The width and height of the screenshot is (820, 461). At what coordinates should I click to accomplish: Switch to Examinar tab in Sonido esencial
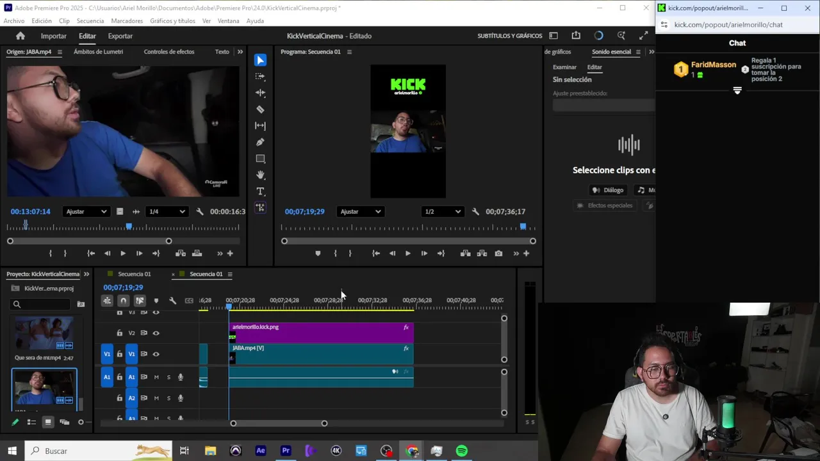click(x=564, y=67)
